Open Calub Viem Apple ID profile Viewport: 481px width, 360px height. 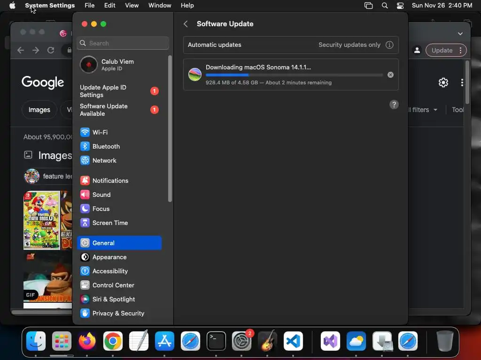[x=119, y=65]
